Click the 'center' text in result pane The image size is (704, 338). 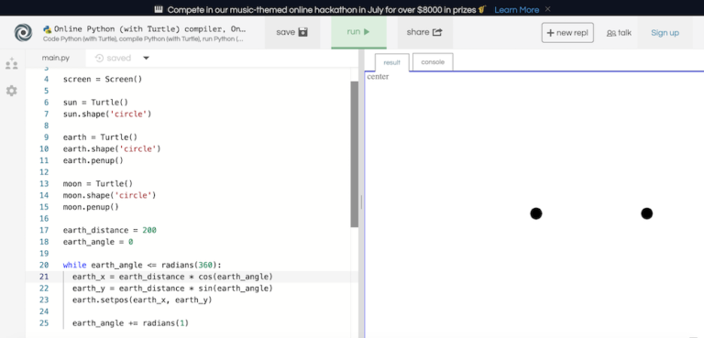coord(378,77)
